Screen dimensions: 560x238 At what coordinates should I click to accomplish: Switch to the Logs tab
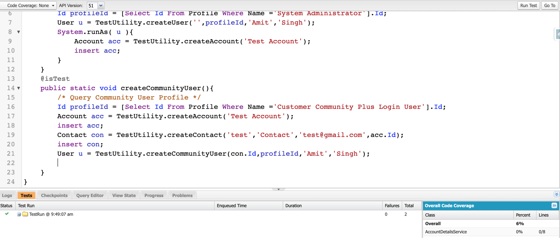(7, 196)
